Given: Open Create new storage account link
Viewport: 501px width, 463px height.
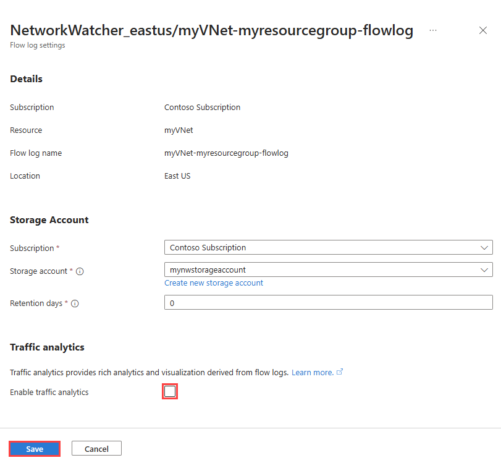Looking at the screenshot, I should (214, 283).
